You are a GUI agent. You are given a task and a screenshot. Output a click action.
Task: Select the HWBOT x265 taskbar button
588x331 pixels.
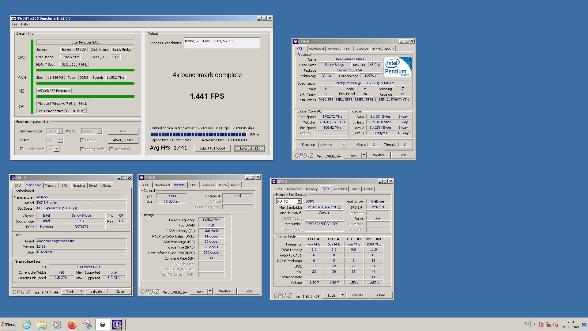[103, 325]
